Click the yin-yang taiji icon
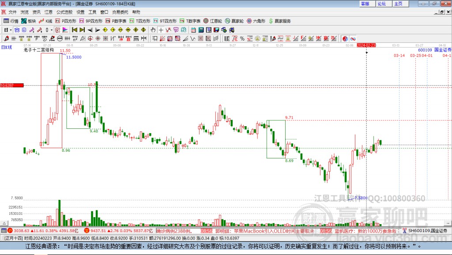The height and width of the screenshot is (255, 452). (345, 39)
